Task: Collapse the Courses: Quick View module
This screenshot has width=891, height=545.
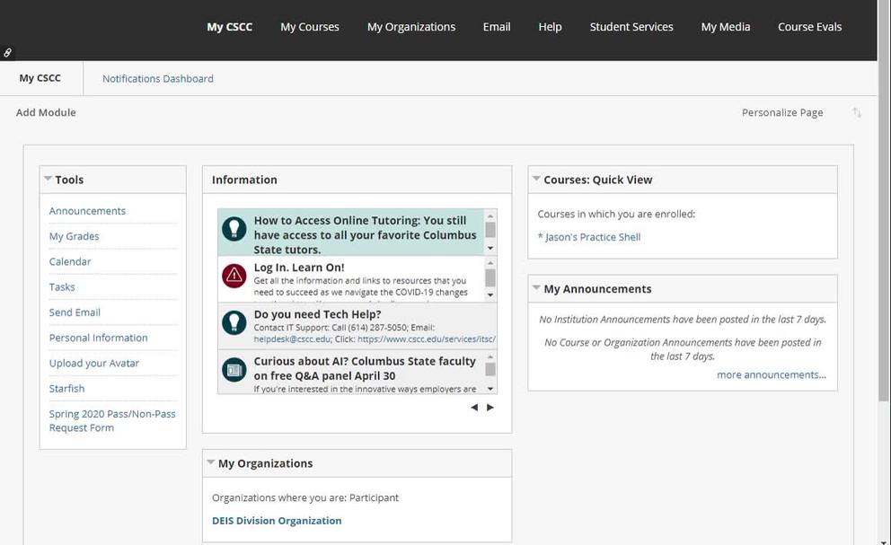Action: 536,180
